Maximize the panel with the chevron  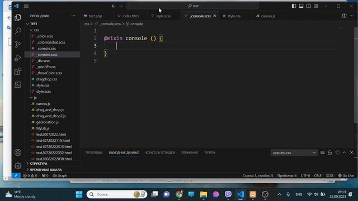click(x=345, y=152)
